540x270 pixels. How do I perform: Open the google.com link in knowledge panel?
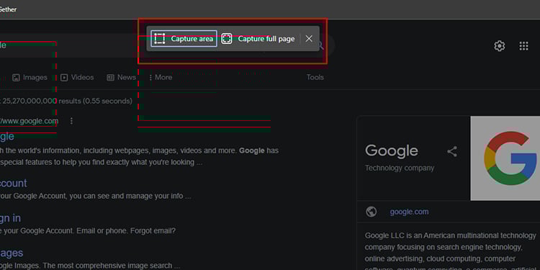(409, 212)
